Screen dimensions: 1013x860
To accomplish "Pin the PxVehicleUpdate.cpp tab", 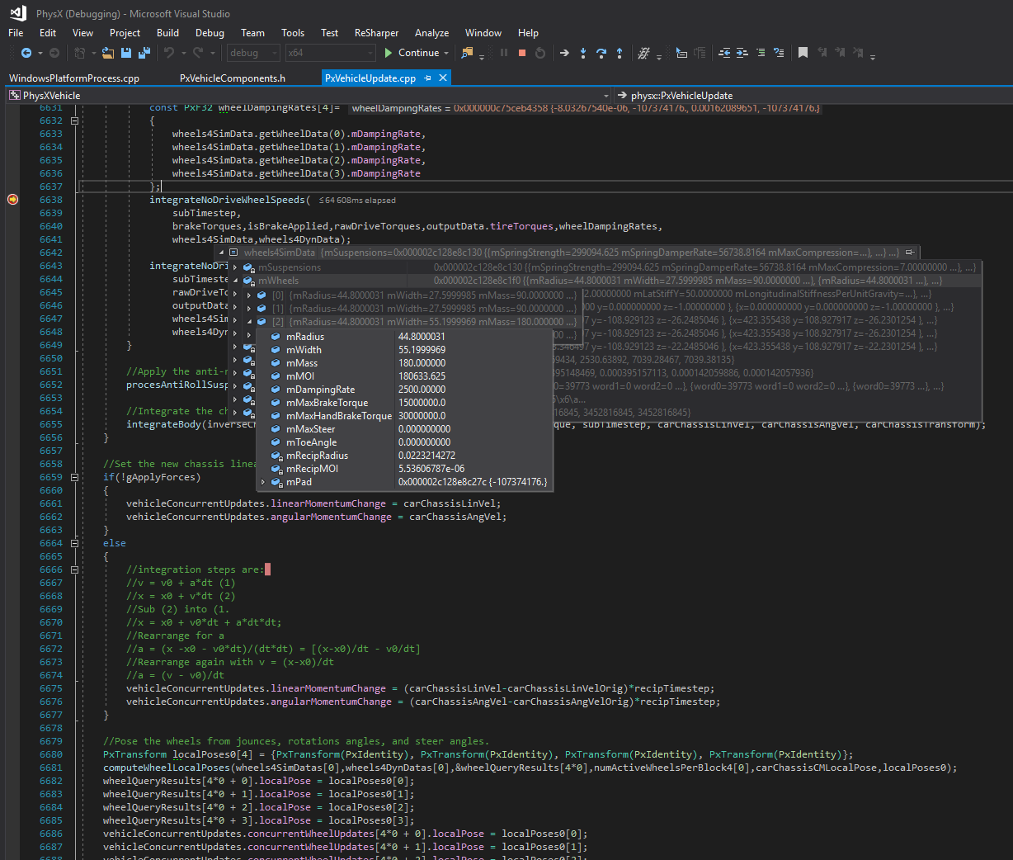I will (x=427, y=78).
